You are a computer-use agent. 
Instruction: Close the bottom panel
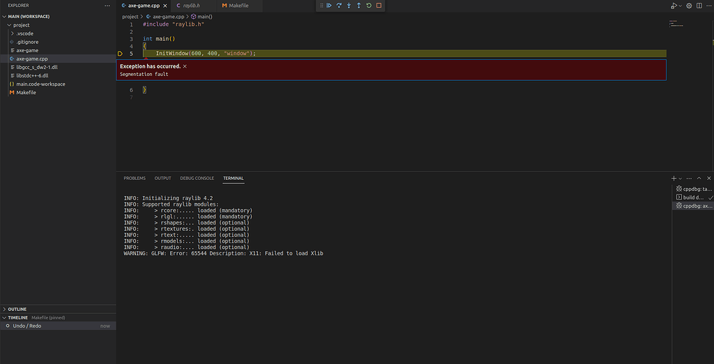pyautogui.click(x=708, y=178)
